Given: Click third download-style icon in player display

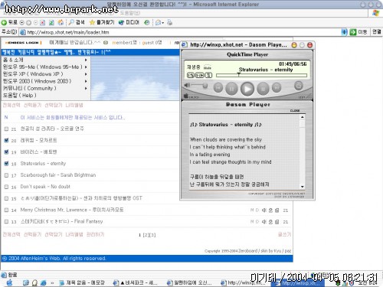Looking at the screenshot, I should pyautogui.click(x=208, y=75).
